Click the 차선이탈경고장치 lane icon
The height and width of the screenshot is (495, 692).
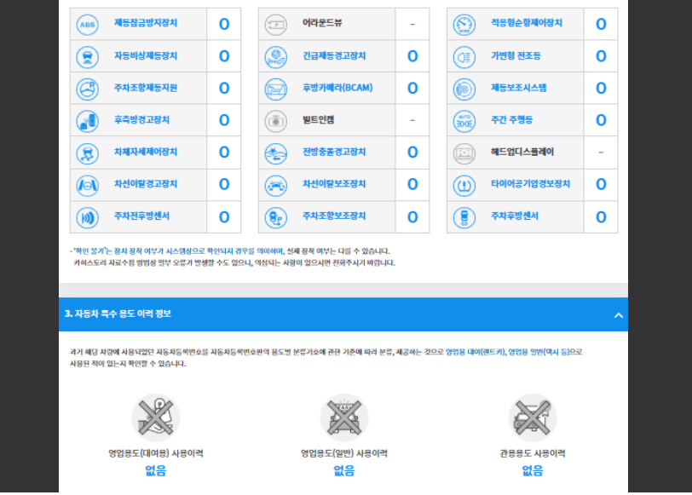tap(88, 186)
